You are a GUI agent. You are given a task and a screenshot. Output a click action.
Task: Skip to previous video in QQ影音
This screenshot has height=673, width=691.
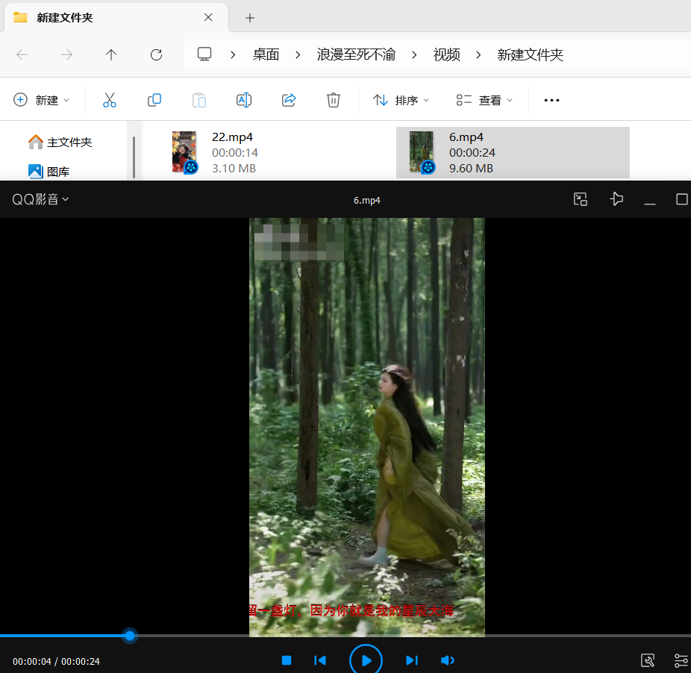pos(320,660)
